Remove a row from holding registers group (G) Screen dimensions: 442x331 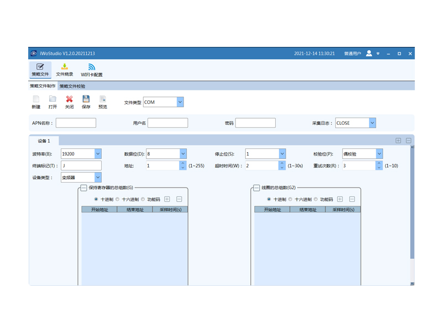tap(179, 199)
